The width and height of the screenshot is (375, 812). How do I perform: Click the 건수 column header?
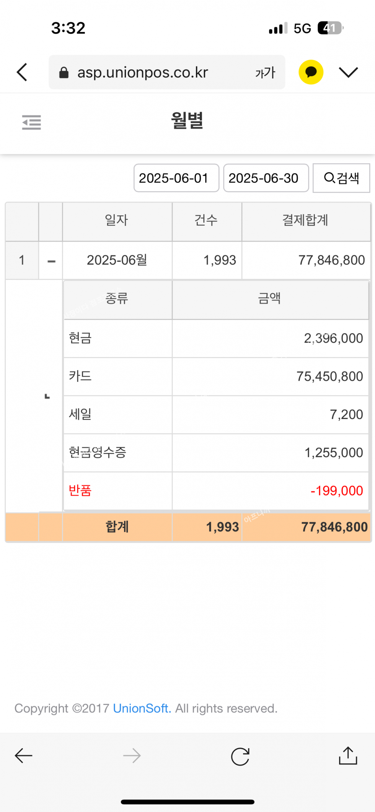[x=206, y=220]
